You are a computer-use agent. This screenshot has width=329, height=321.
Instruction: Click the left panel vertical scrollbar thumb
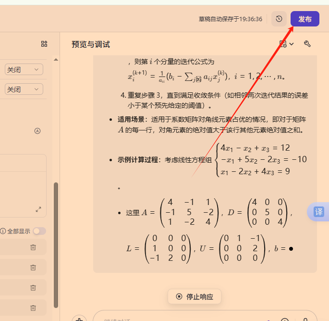pos(56,245)
